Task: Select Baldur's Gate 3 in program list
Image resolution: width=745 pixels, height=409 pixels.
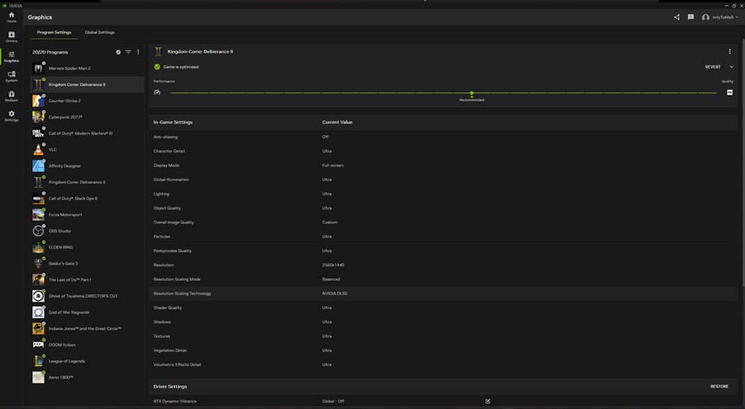Action: tap(88, 264)
